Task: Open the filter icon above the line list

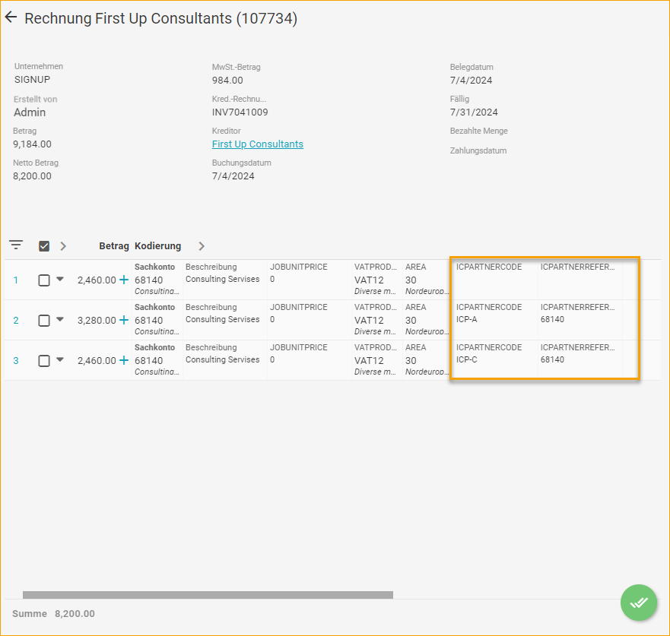Action: (16, 245)
